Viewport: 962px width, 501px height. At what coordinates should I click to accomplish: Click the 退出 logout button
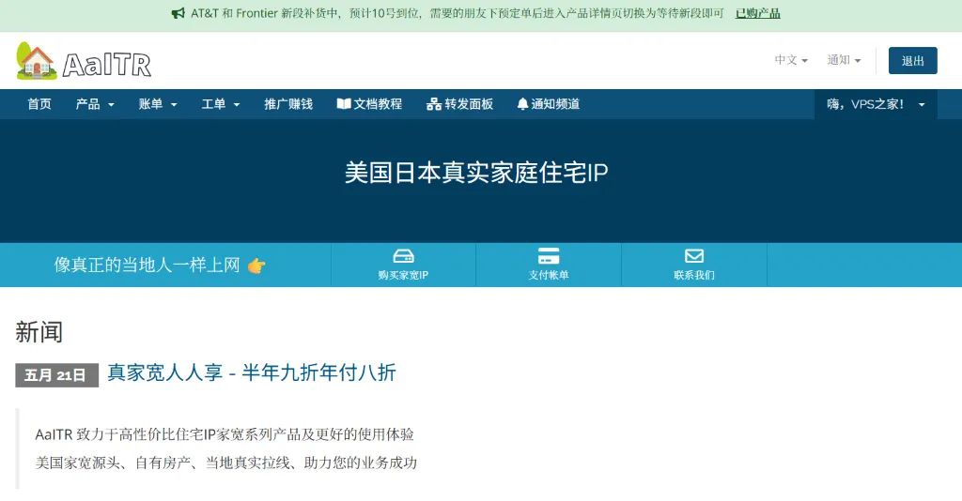[912, 61]
